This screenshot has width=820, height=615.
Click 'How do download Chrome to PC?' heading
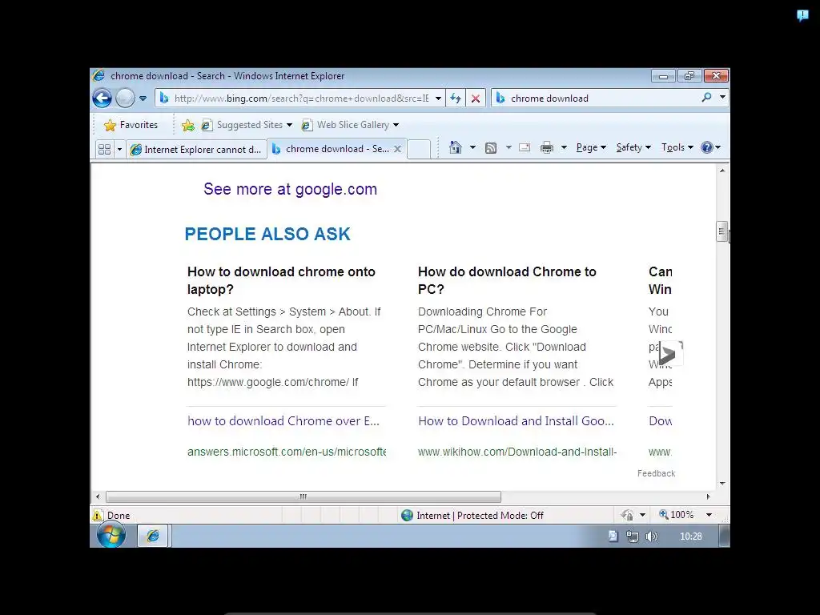click(x=507, y=280)
